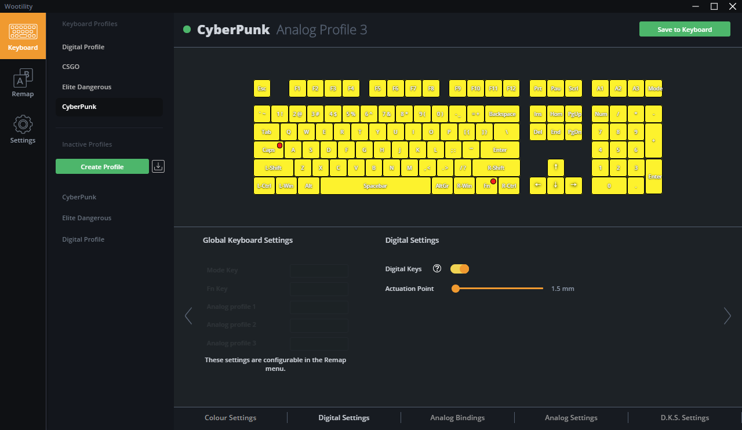Adjust the Actuation Point slider handle
742x430 pixels.
click(x=456, y=289)
